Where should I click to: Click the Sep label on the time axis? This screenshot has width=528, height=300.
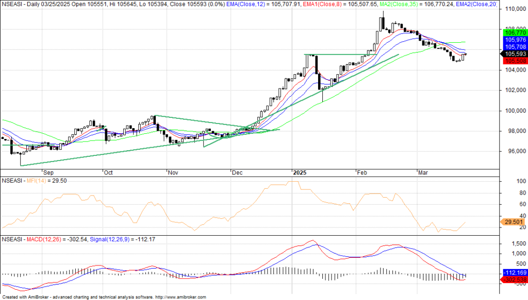point(48,173)
